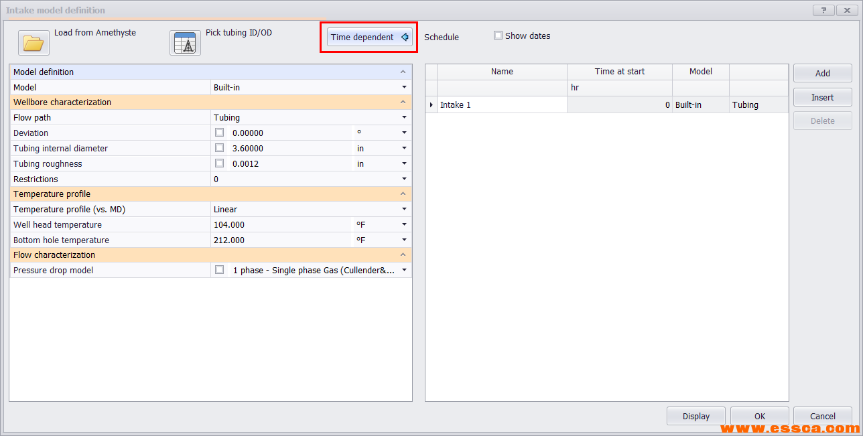Click the Add button
This screenshot has width=863, height=436.
coord(822,74)
